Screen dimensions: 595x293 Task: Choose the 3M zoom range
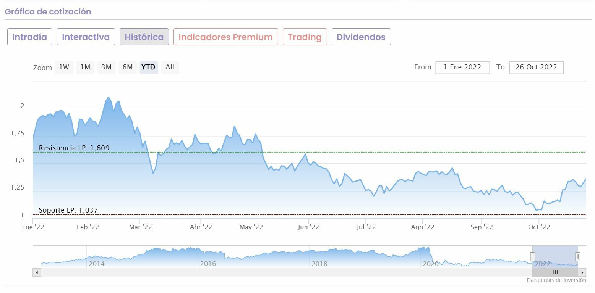click(106, 68)
